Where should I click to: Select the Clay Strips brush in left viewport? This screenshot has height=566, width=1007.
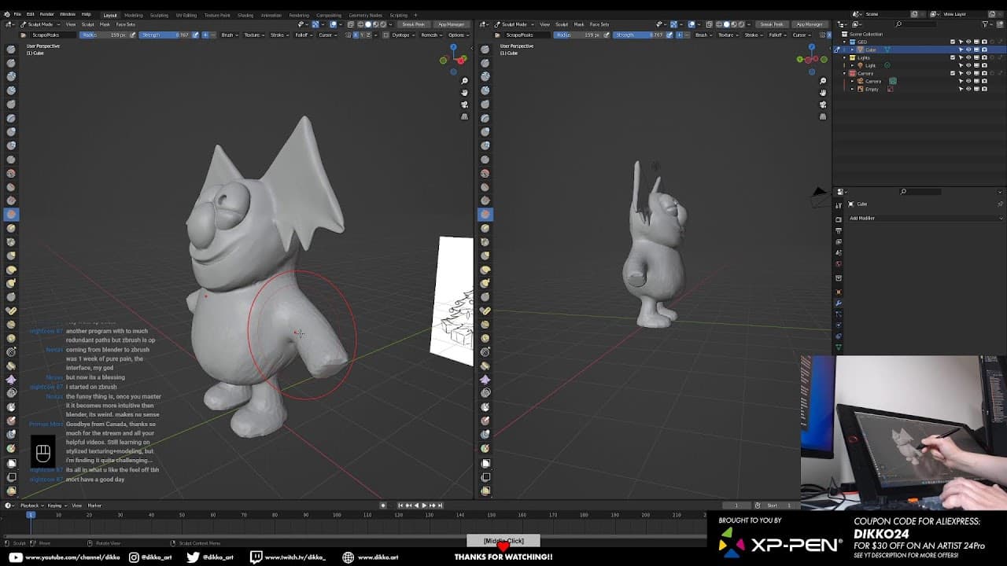pos(11,90)
